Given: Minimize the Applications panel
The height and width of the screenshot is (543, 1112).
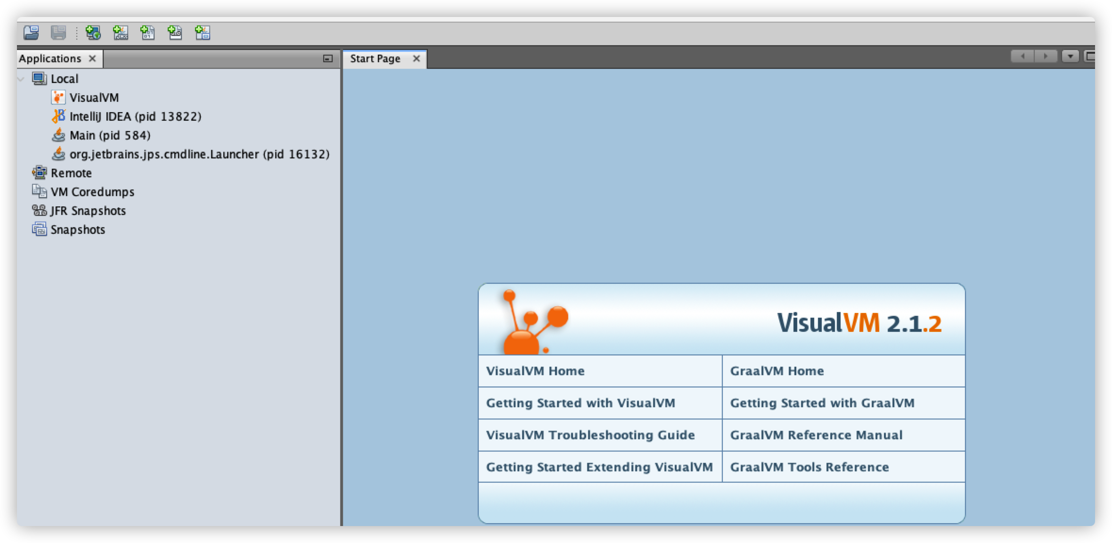Looking at the screenshot, I should tap(328, 58).
